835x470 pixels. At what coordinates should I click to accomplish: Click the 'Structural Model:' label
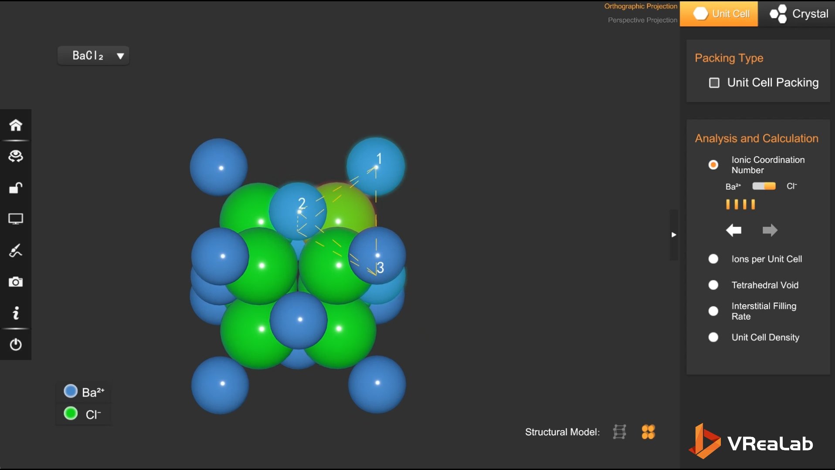click(x=562, y=432)
